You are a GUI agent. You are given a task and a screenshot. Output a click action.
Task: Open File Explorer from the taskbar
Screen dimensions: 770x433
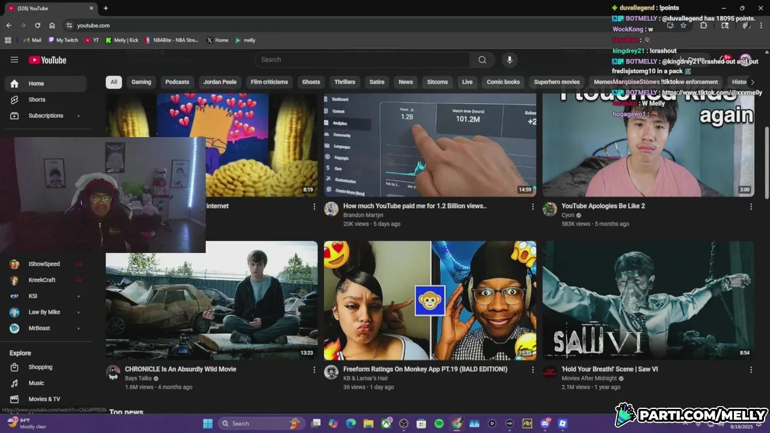(x=368, y=423)
